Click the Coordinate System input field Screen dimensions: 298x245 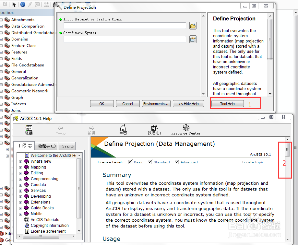coord(125,39)
